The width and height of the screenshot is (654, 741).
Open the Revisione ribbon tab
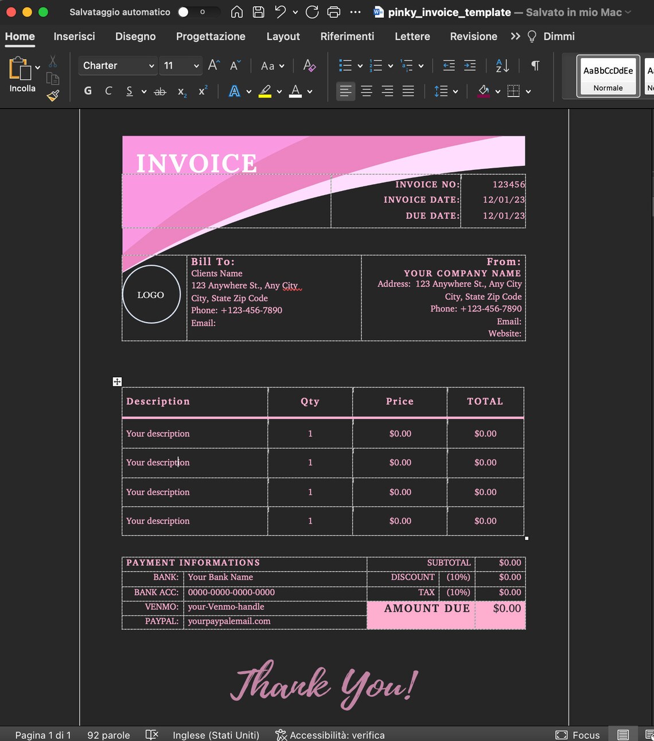(x=473, y=36)
